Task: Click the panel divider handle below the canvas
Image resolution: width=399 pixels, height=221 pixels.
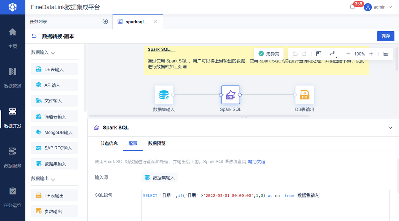Action: 244,119
